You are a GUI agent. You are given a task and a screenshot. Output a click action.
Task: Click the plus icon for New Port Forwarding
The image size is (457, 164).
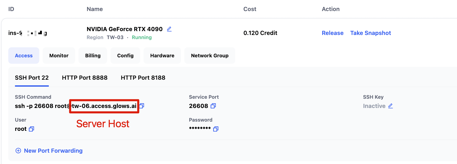[18, 151]
